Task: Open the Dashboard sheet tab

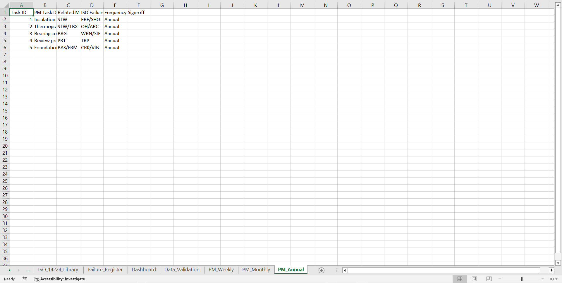Action: pos(144,270)
